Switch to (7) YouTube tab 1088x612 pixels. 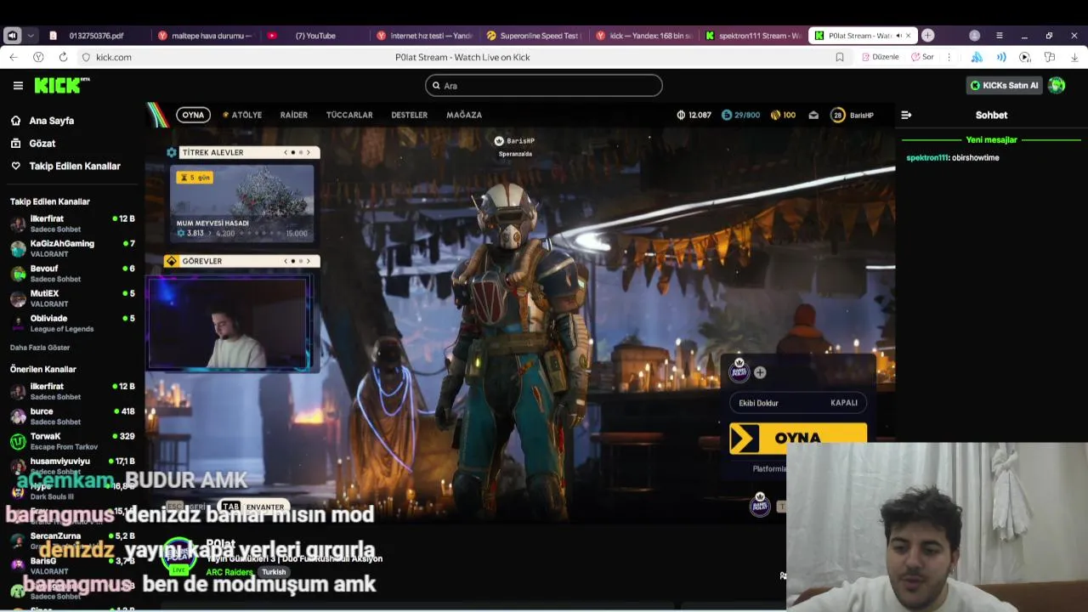[314, 36]
